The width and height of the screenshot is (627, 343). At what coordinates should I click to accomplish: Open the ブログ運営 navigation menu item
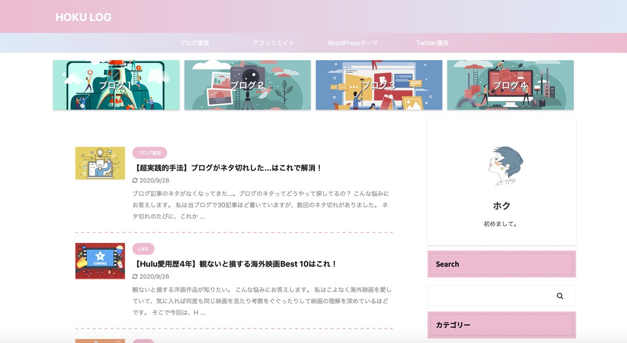194,43
